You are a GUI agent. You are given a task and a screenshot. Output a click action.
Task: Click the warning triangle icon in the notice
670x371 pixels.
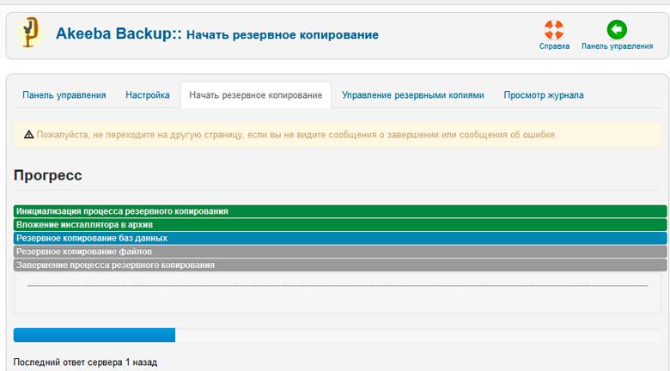(28, 135)
